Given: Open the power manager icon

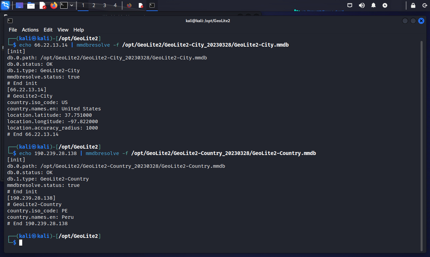Looking at the screenshot, I should (x=385, y=5).
